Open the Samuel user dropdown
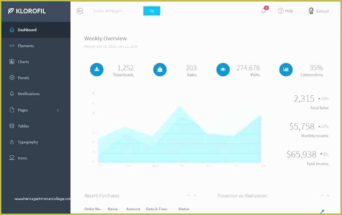This screenshot has height=215, width=342. (320, 11)
